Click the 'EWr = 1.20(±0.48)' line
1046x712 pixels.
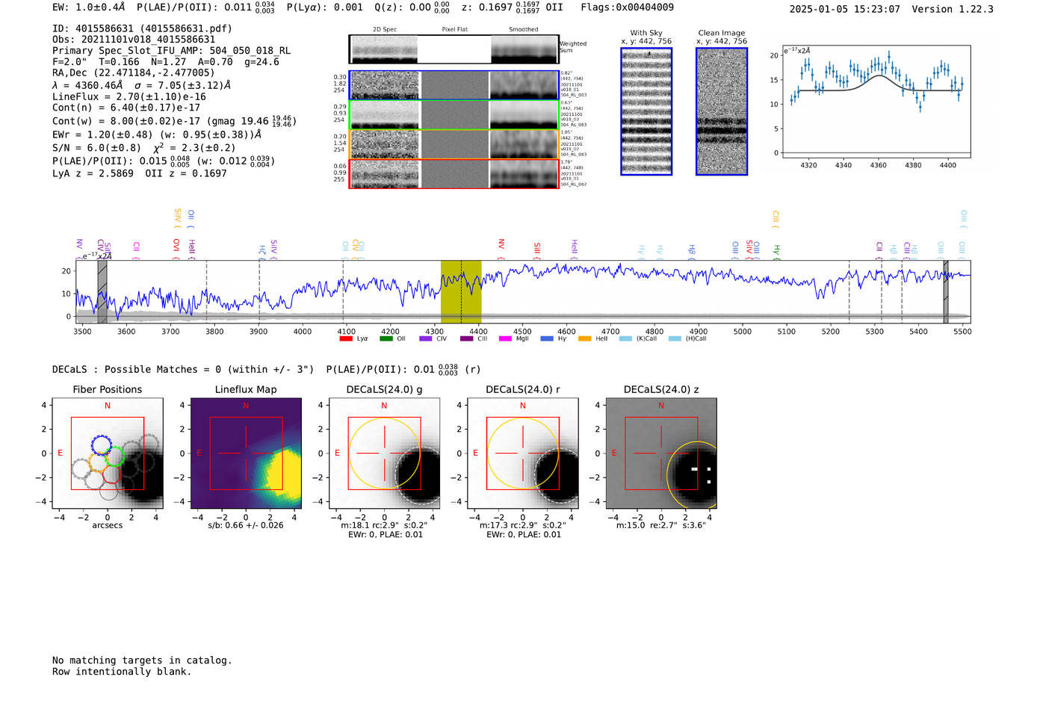(157, 134)
